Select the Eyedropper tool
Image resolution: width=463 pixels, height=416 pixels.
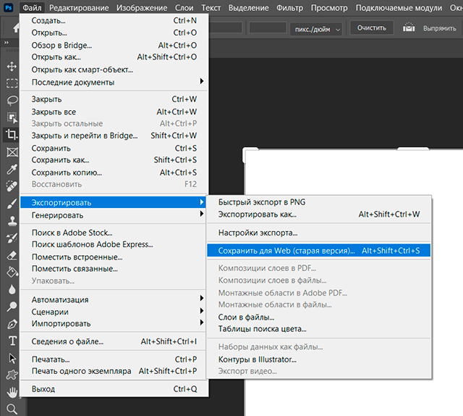tap(12, 170)
